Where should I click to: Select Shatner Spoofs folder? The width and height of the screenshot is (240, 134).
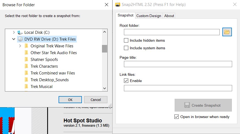pyautogui.click(x=44, y=60)
